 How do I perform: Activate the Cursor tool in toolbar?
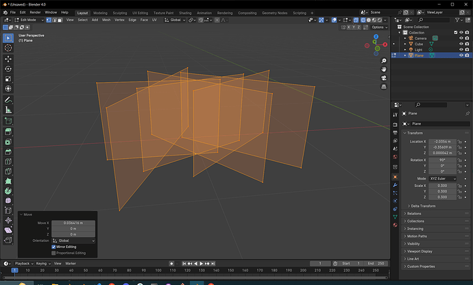(8, 48)
